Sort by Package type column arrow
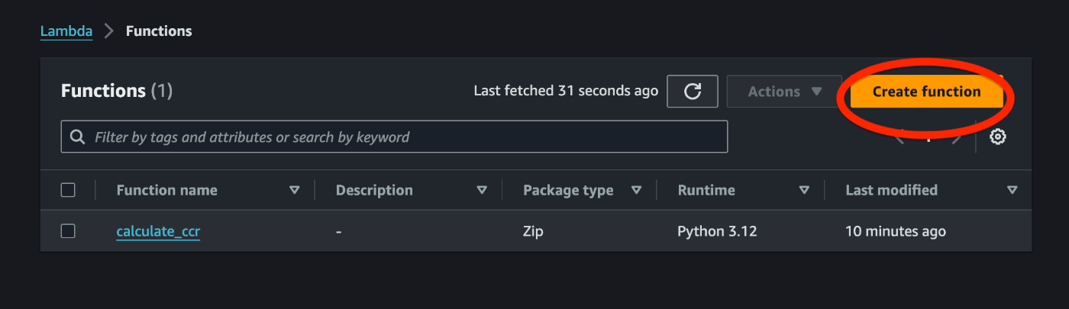1069x309 pixels. point(637,190)
